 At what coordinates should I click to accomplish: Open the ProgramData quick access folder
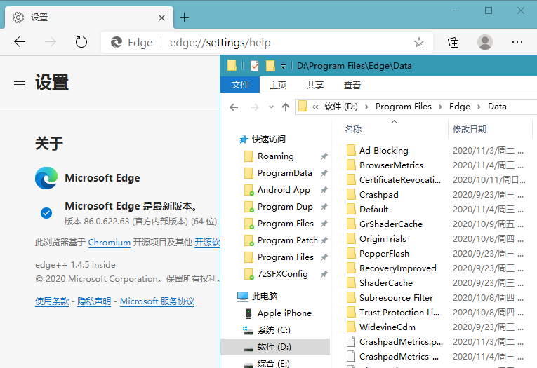pos(284,173)
